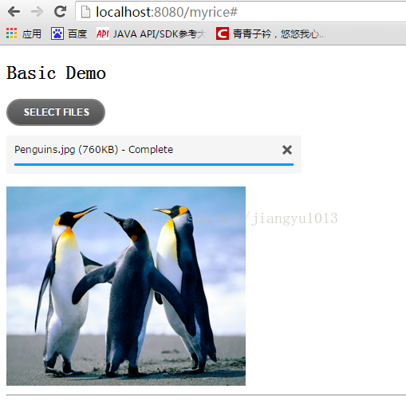
Task: Open the JAVA API/SDK bookmark
Action: pos(160,34)
